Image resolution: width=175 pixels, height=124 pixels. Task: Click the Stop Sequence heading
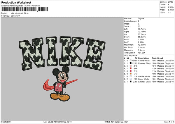(x=131, y=55)
